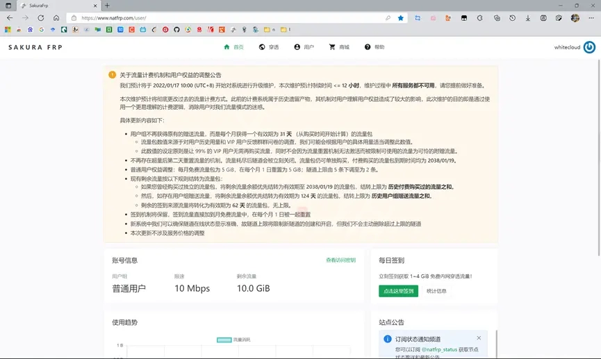Click the green power icon beside whitecloud
The image size is (601, 359).
(589, 47)
